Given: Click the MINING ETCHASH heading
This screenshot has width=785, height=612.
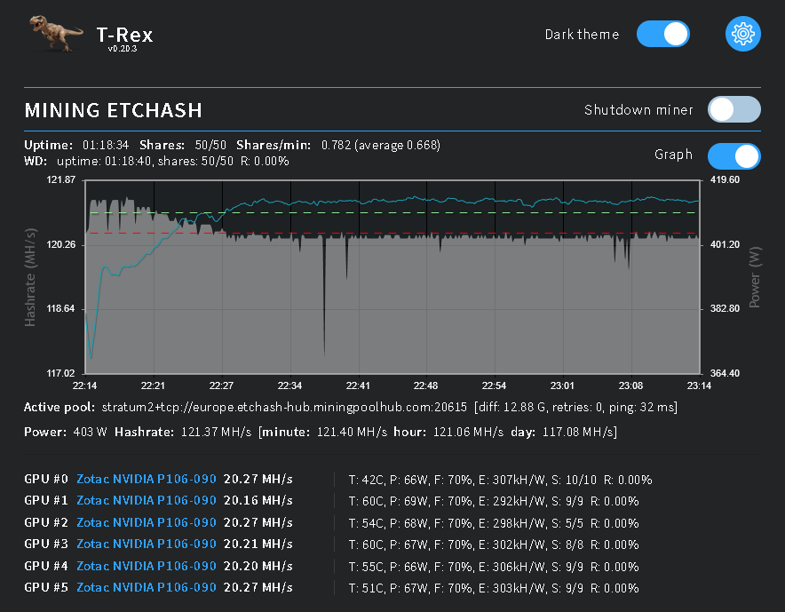Looking at the screenshot, I should [x=113, y=110].
